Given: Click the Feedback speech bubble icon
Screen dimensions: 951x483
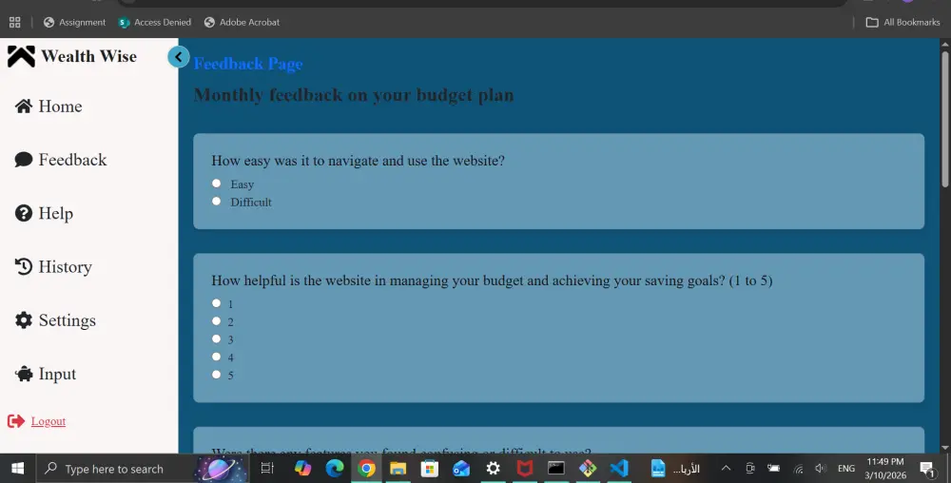Looking at the screenshot, I should pyautogui.click(x=24, y=160).
